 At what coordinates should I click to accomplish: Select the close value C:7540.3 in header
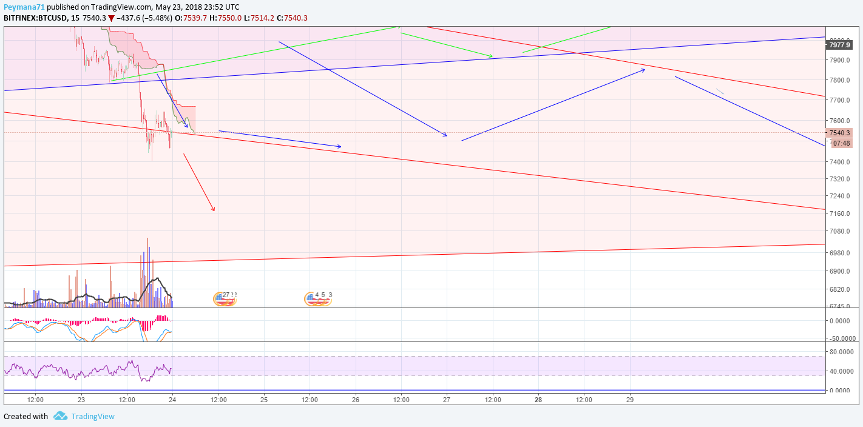click(293, 18)
